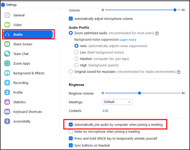
Task: Click the Zoom Apps icon
Action: (7, 64)
